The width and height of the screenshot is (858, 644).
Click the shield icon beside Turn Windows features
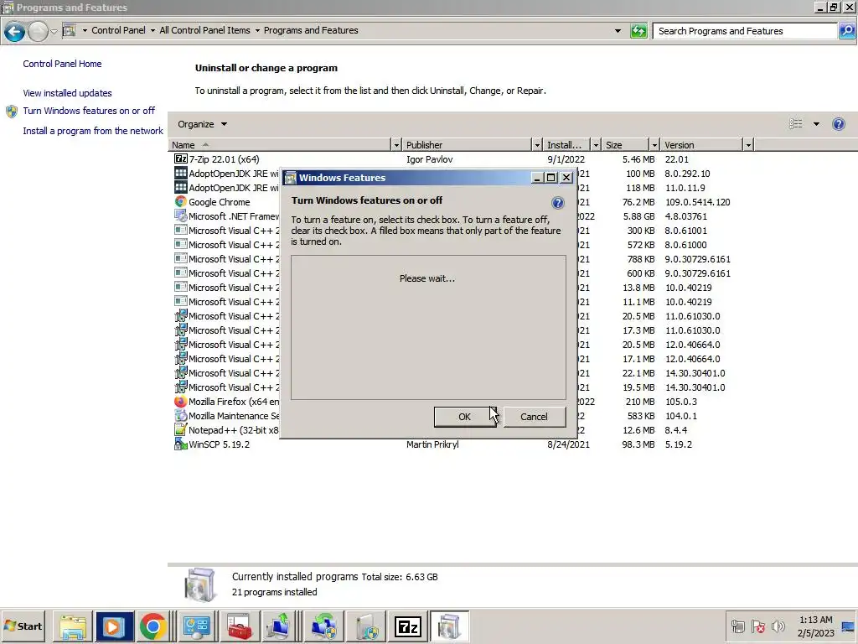[x=12, y=112]
